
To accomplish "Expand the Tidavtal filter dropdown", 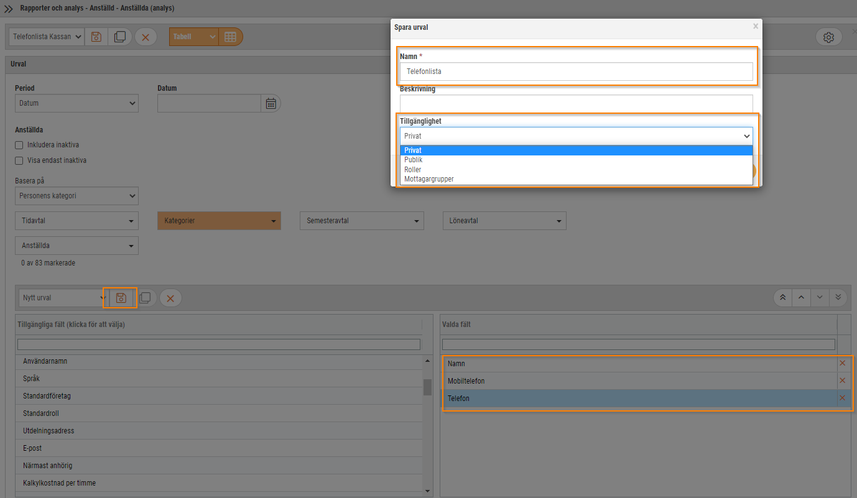I will (x=76, y=221).
